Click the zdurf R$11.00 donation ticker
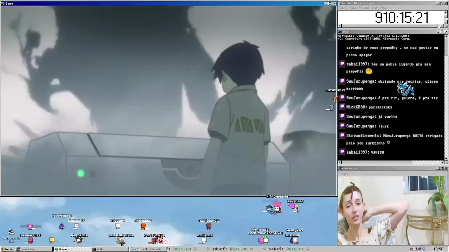The height and width of the screenshot is (252, 449). (x=229, y=249)
